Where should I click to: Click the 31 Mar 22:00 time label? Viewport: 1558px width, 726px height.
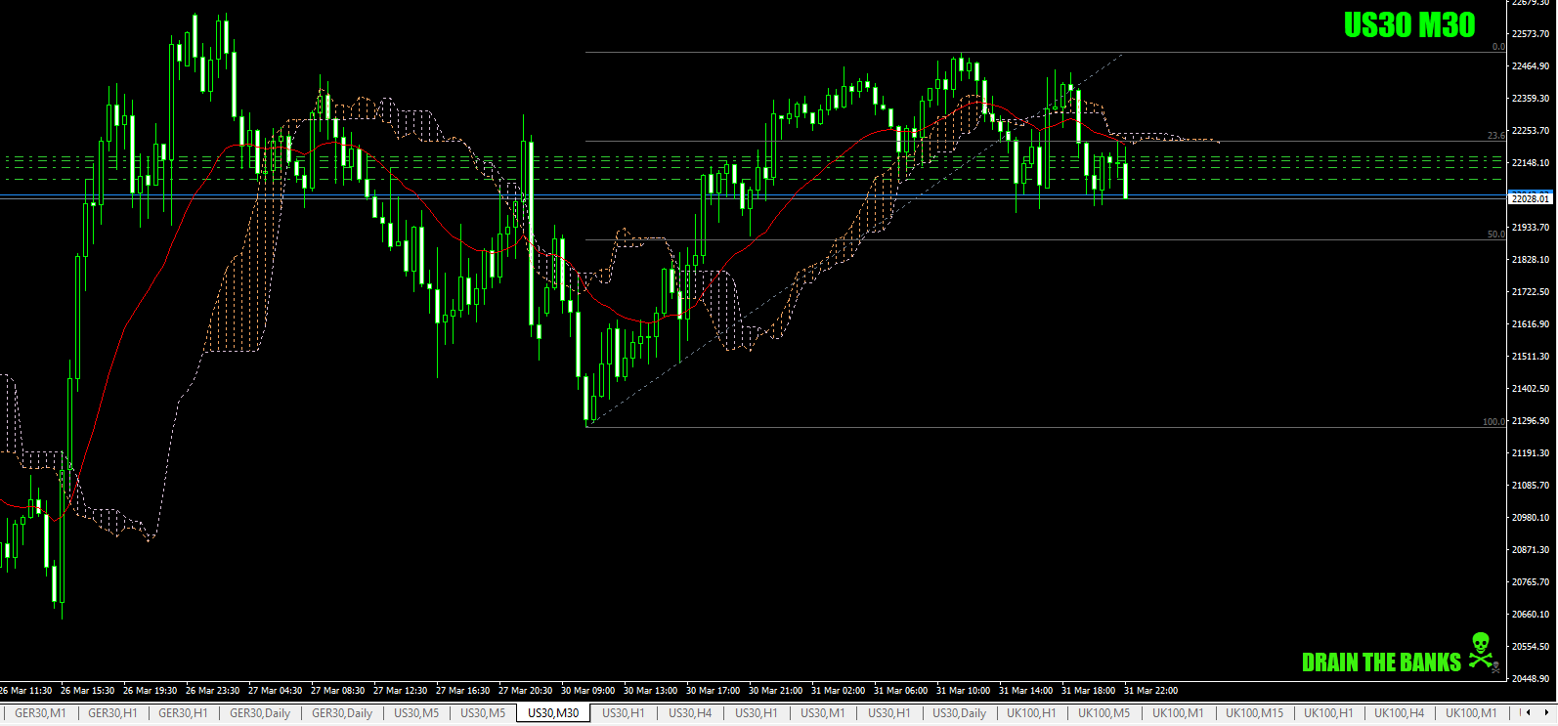tap(1151, 691)
